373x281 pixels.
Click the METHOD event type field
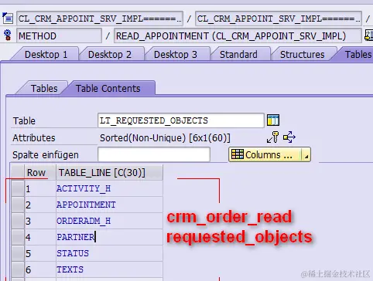59,36
